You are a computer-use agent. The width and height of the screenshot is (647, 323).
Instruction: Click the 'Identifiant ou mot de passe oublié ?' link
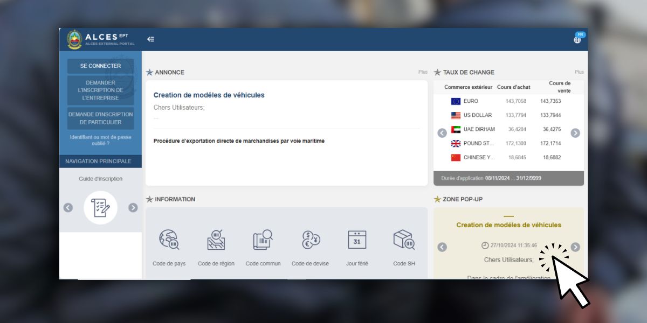pyautogui.click(x=100, y=141)
